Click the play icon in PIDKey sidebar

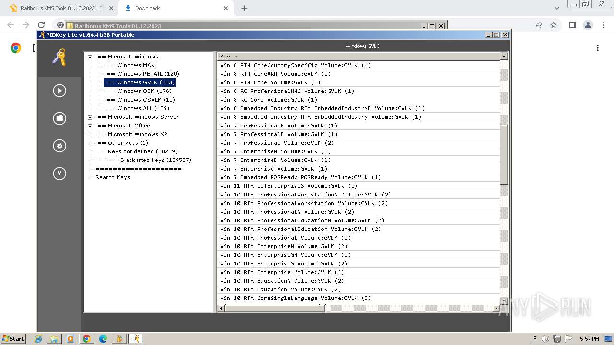click(59, 91)
